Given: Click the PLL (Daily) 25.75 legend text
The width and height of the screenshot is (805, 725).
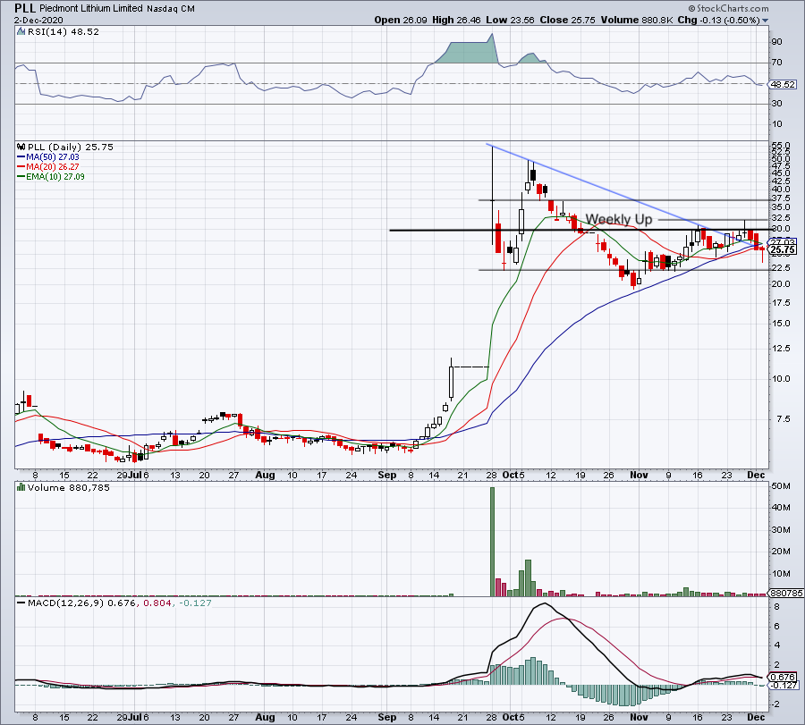Looking at the screenshot, I should click(71, 147).
